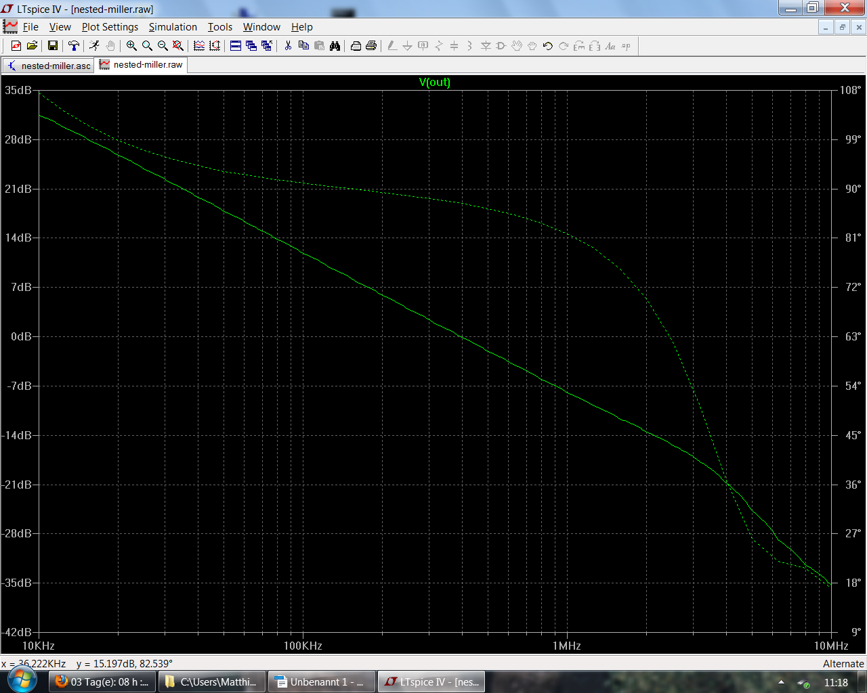Screen dimensions: 867x693
Task: Click the SPICE directive .op icon
Action: (x=626, y=46)
